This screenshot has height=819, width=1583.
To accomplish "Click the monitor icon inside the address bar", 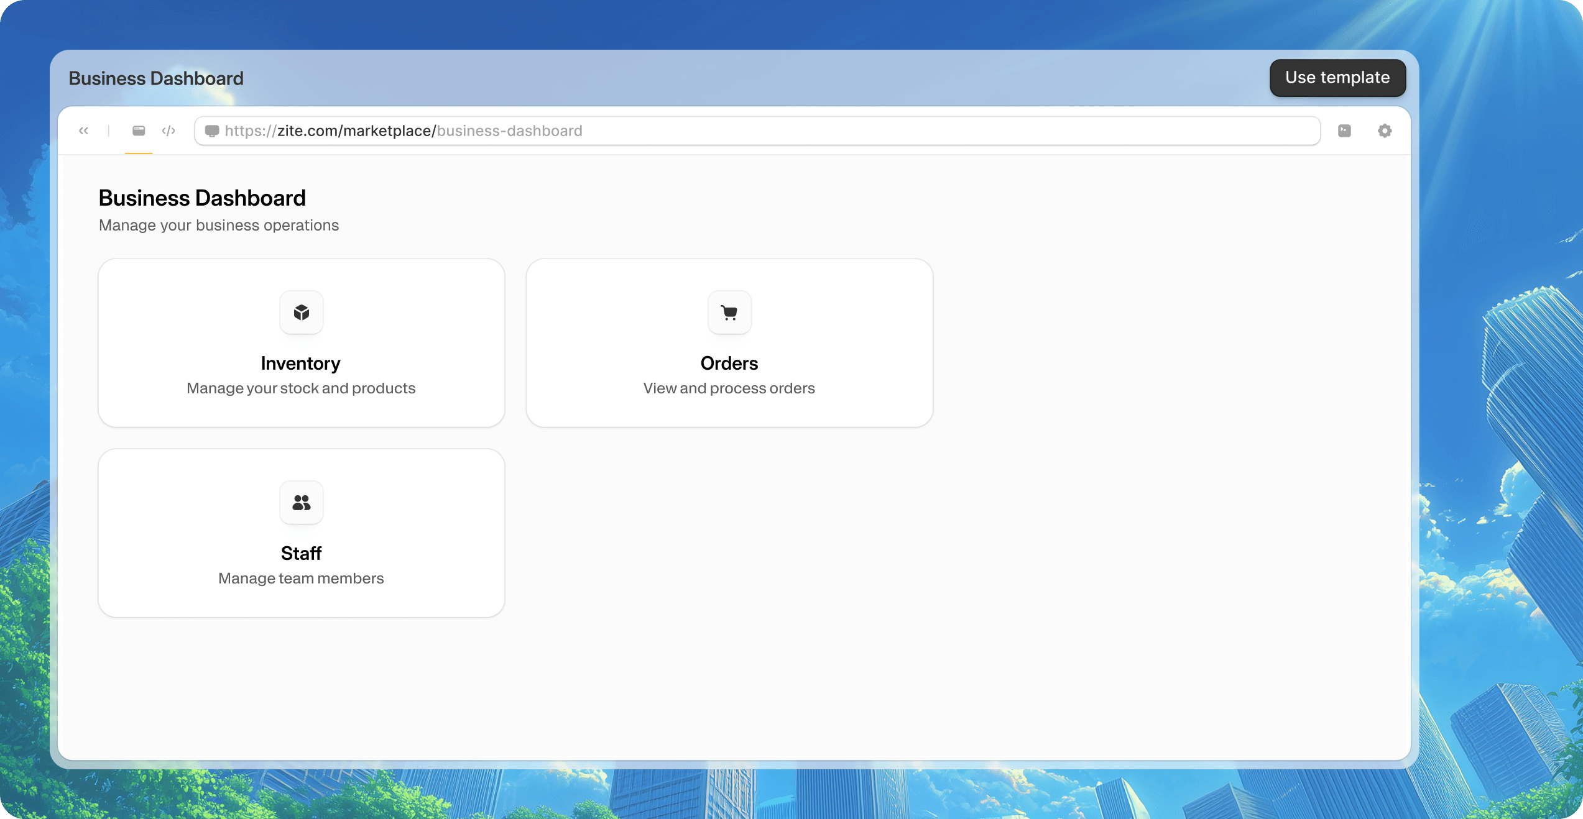I will [212, 130].
